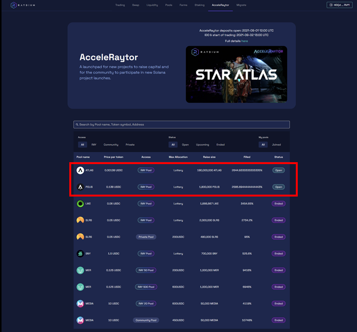Screen dimensions: 357x332
Task: Click the RAY Pool badge in POLIS row
Action: (x=146, y=187)
